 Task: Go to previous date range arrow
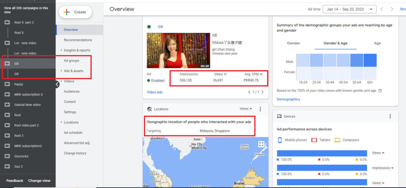382,9
